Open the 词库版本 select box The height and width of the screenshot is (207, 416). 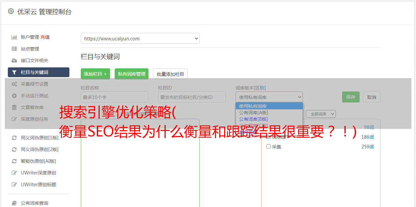pyautogui.click(x=269, y=97)
